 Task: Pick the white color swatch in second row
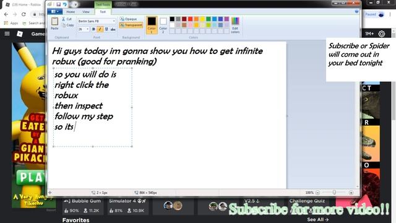[172, 25]
